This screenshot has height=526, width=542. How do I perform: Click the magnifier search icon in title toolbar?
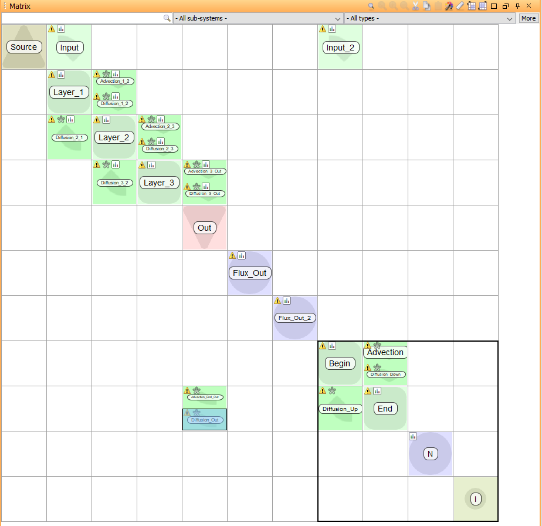(x=371, y=6)
